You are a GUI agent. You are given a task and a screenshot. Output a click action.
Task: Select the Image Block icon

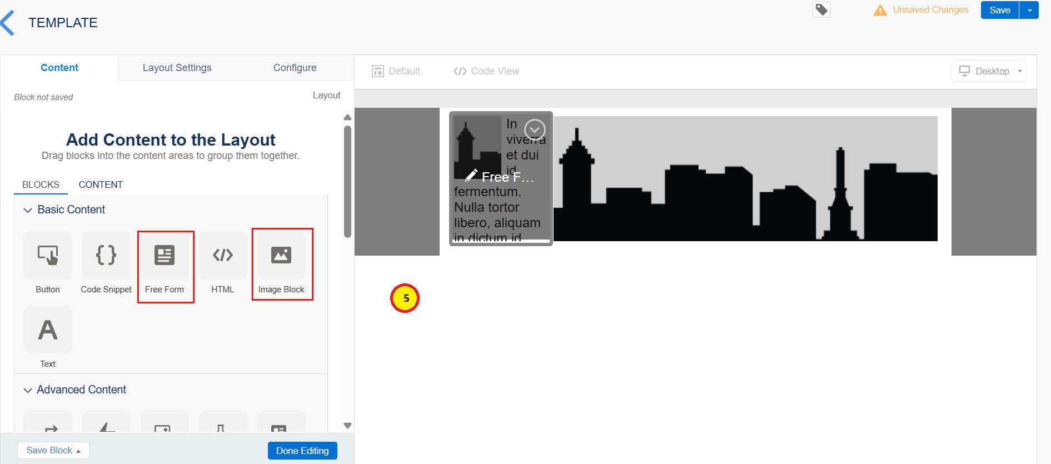281,256
